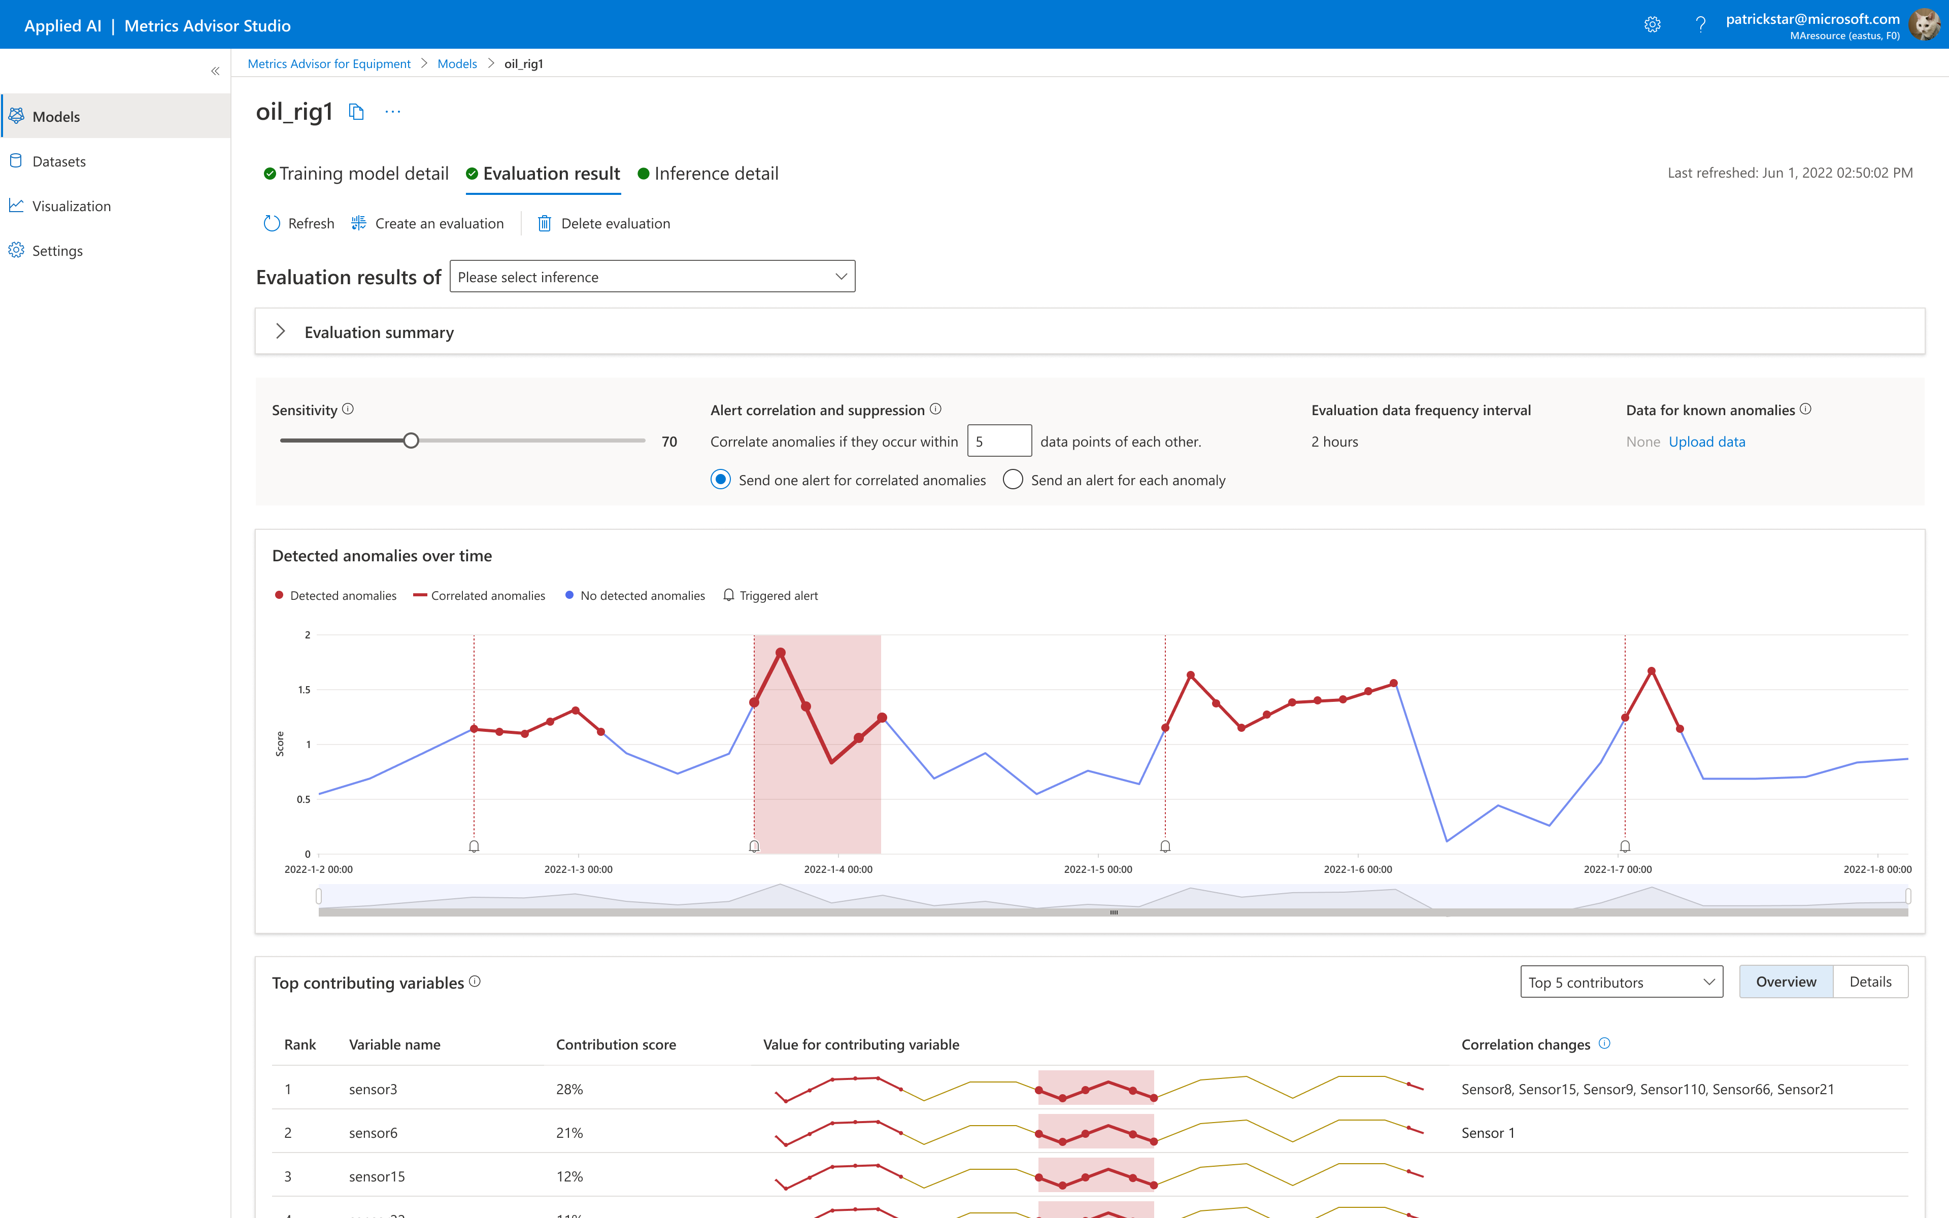This screenshot has width=1949, height=1218.
Task: Select Send an alert for each anomaly
Action: pyautogui.click(x=1013, y=480)
